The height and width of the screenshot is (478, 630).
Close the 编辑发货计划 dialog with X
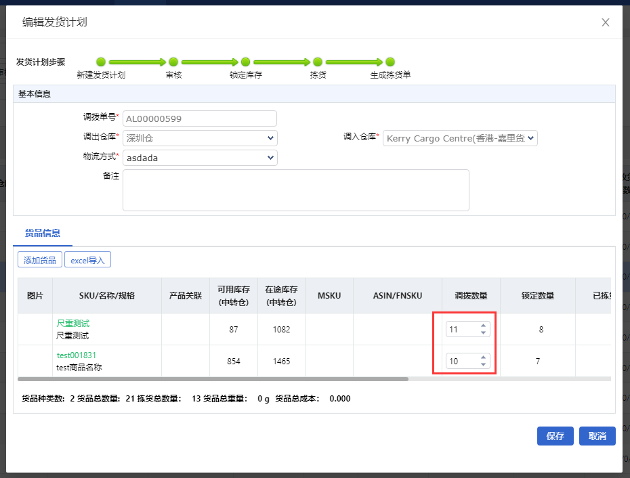[605, 22]
